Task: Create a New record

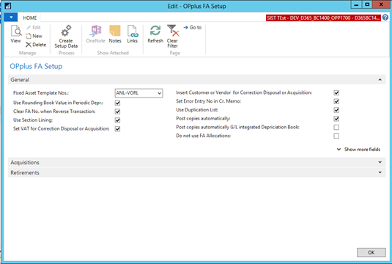Action: (34, 36)
